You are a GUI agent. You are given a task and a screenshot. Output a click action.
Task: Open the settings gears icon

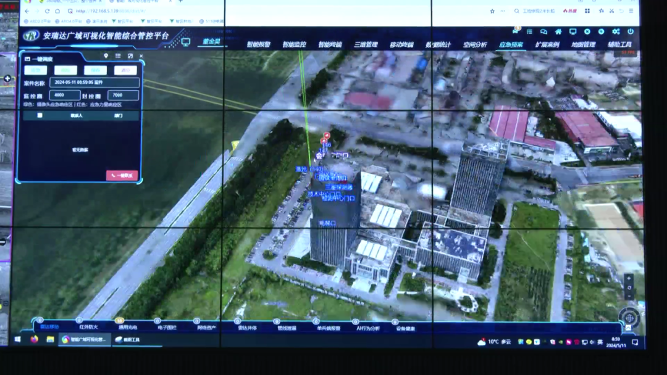click(x=616, y=31)
